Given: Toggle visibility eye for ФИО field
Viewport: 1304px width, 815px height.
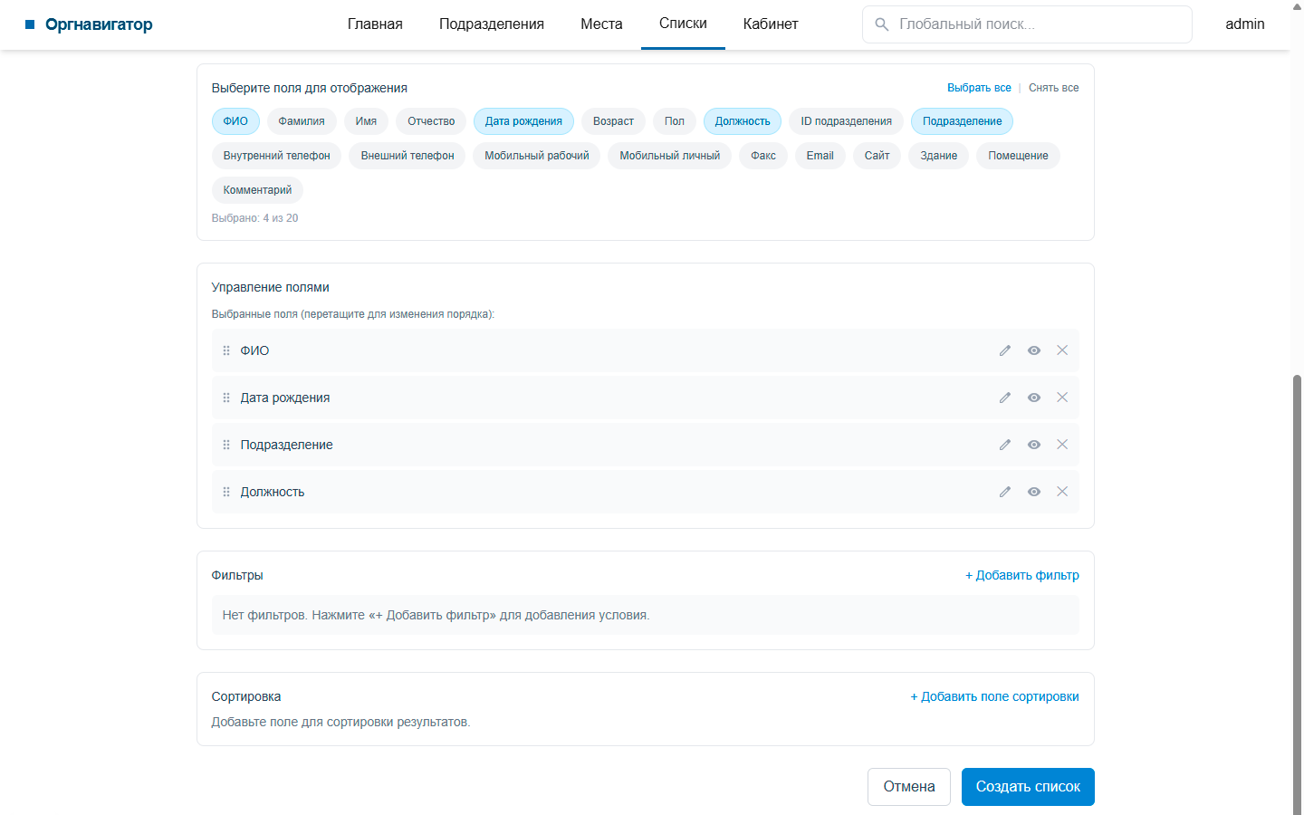Looking at the screenshot, I should click(1034, 350).
